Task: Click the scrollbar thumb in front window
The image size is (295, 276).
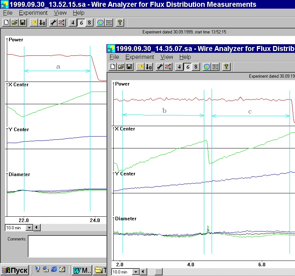Action: pos(159,272)
